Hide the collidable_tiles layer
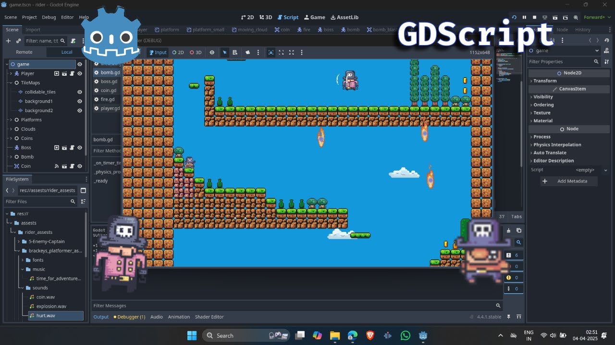Viewport: 615px width, 345px height. click(x=80, y=92)
